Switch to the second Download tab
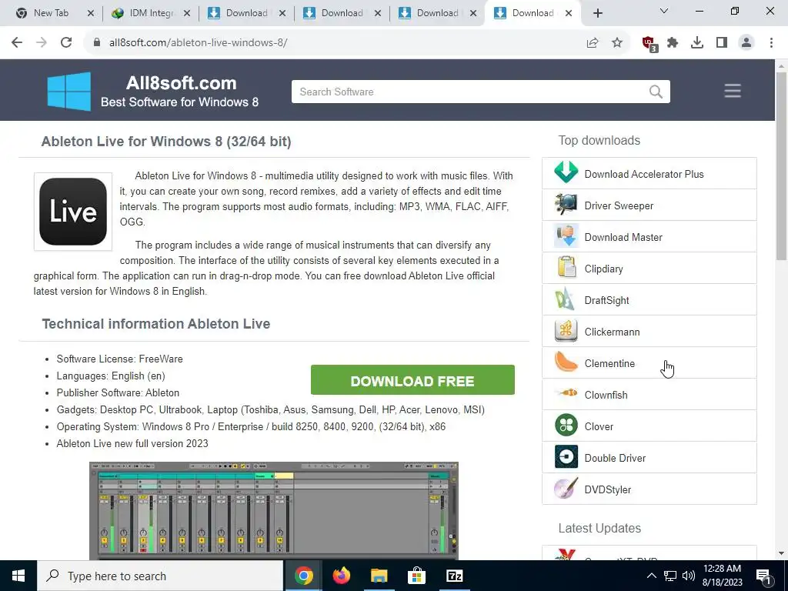Viewport: 788px width, 591px height. coord(342,13)
